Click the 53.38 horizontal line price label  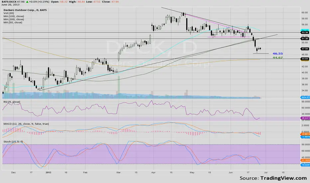[x=305, y=33]
